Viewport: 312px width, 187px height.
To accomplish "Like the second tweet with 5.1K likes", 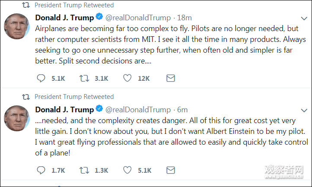I will [x=127, y=170].
